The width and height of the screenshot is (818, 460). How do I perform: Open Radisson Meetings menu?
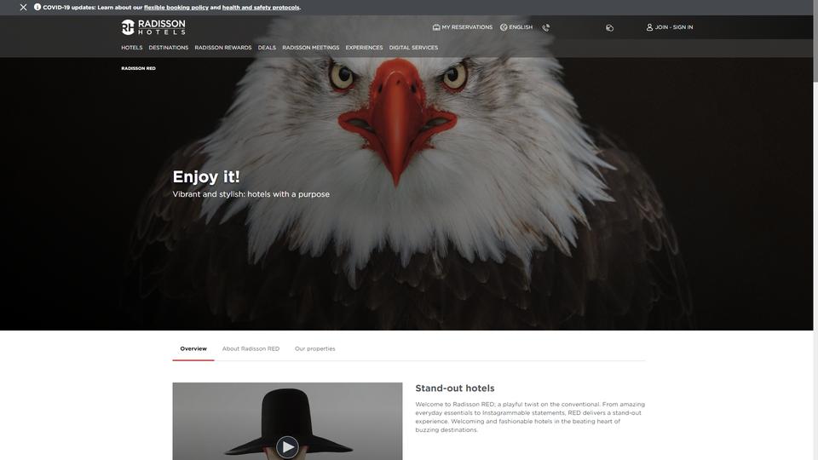point(310,48)
